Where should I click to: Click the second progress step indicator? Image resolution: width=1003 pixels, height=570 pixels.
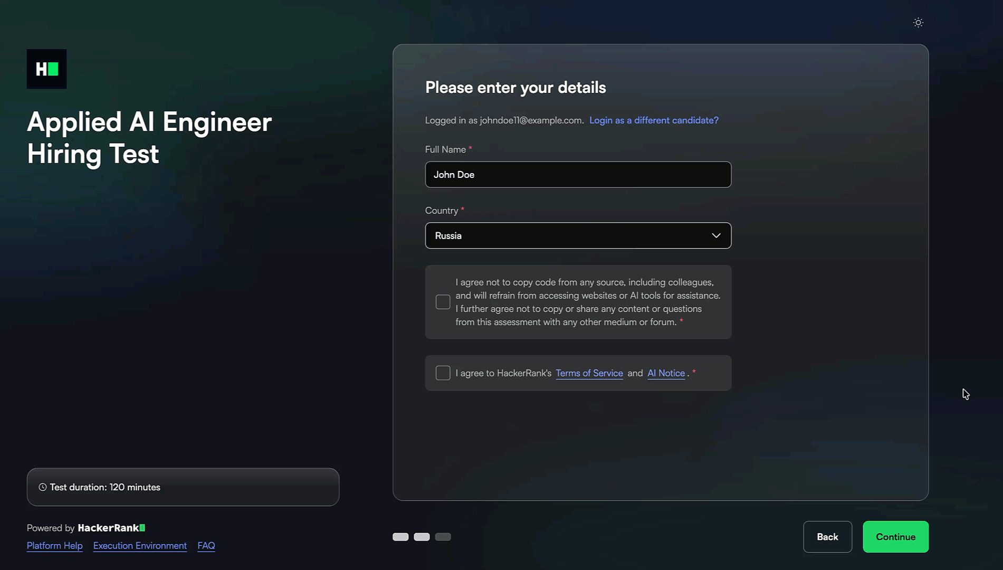coord(422,537)
